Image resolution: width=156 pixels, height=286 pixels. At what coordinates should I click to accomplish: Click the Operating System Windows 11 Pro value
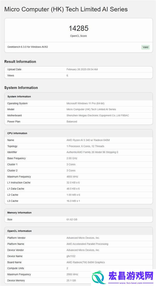point(86,103)
